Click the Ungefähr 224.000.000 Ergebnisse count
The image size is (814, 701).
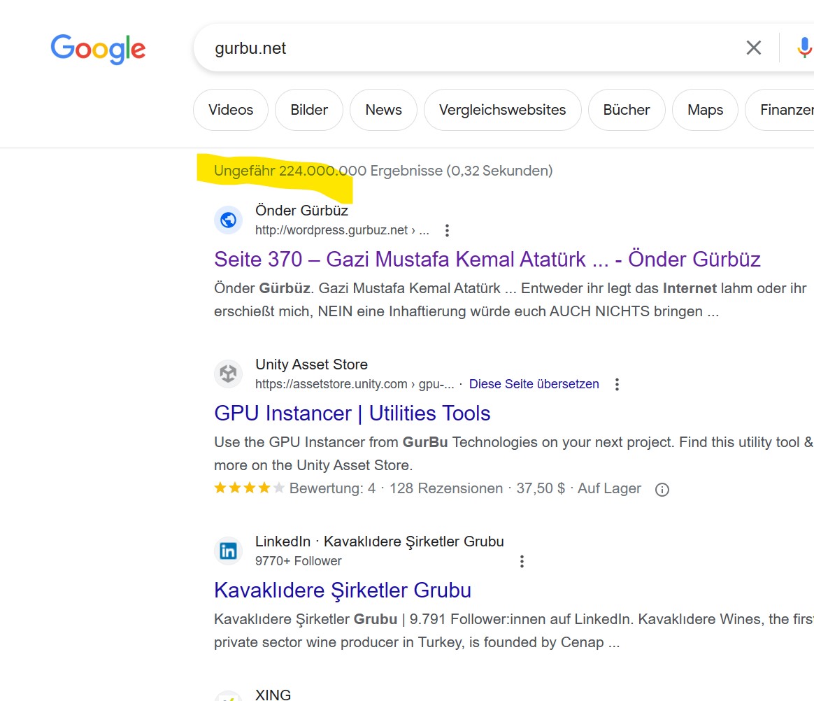click(x=328, y=170)
